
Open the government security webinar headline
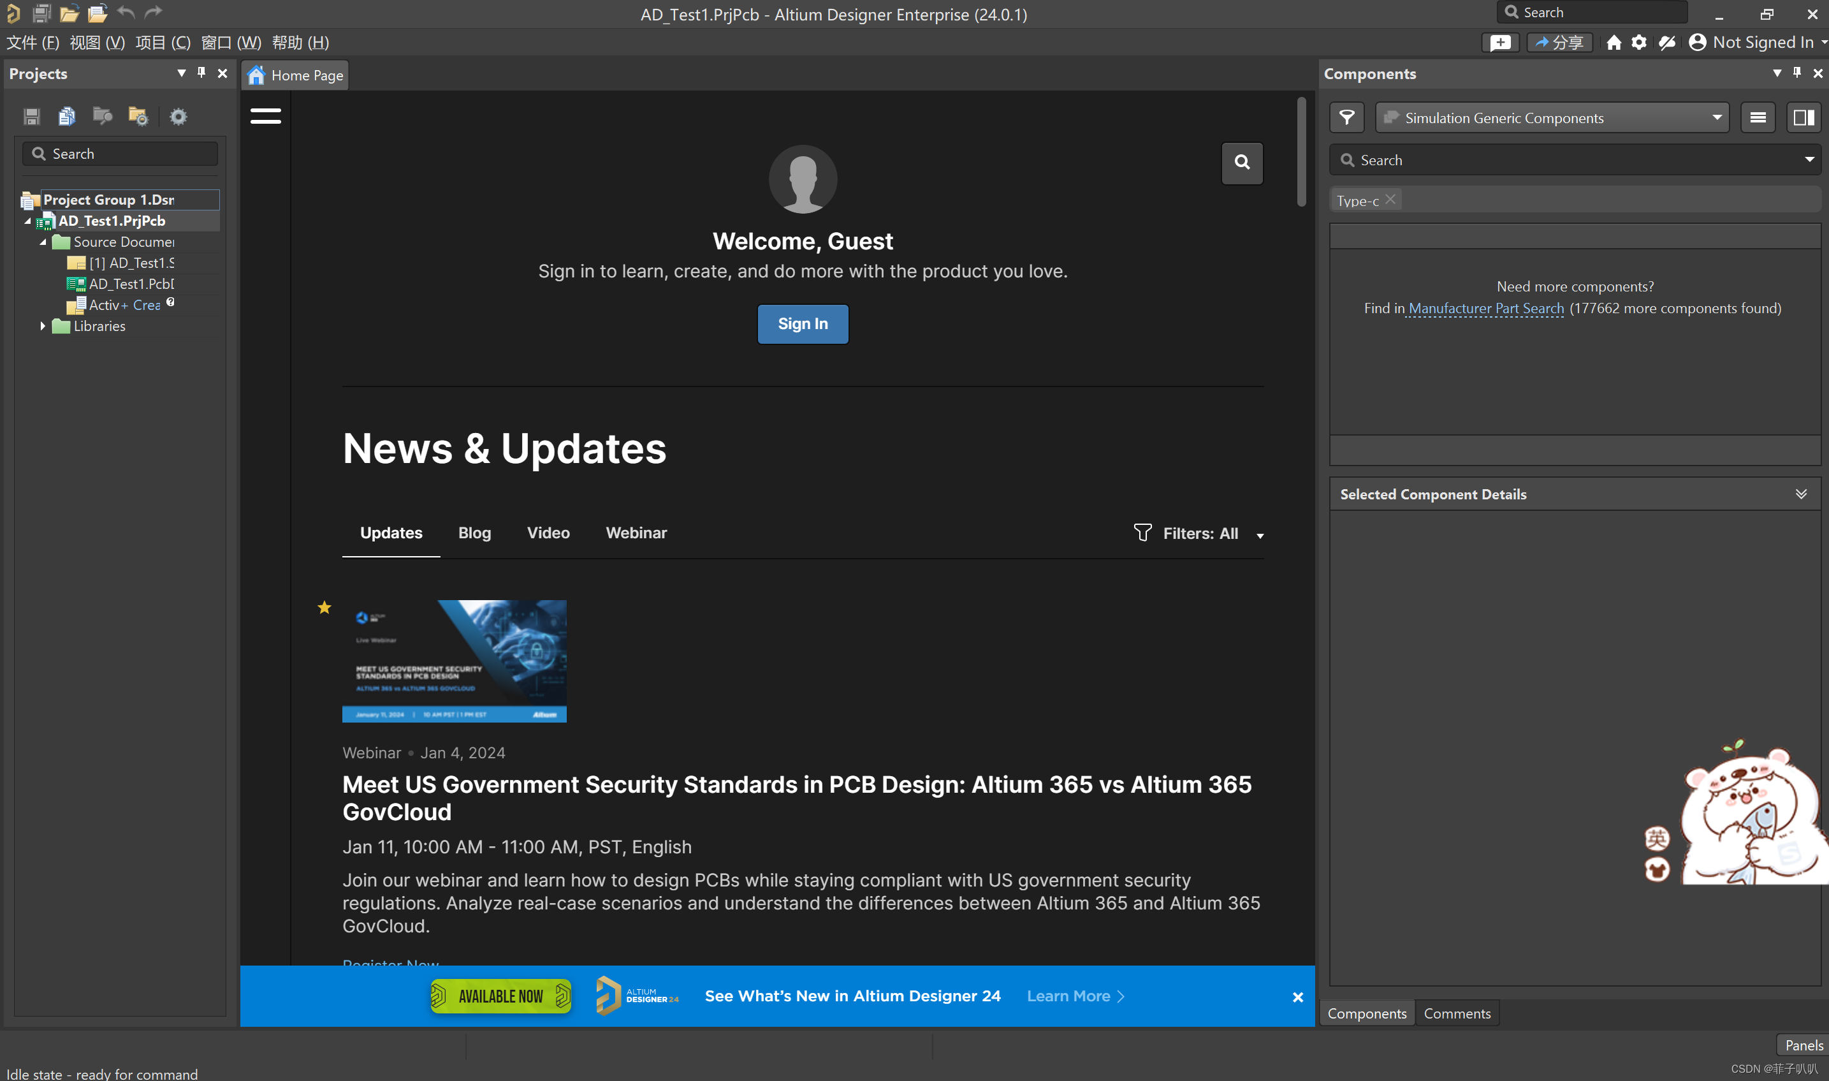point(798,798)
